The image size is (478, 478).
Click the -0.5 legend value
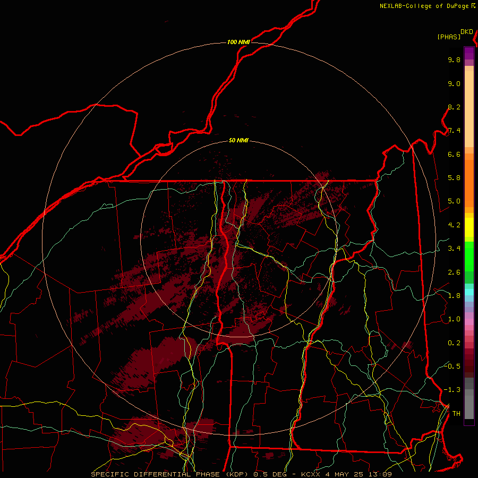coord(452,366)
